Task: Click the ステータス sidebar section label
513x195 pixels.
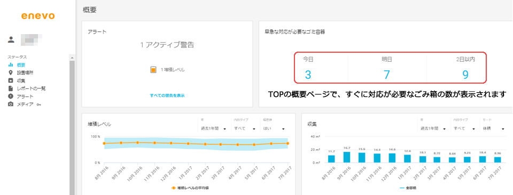Action: (17, 57)
